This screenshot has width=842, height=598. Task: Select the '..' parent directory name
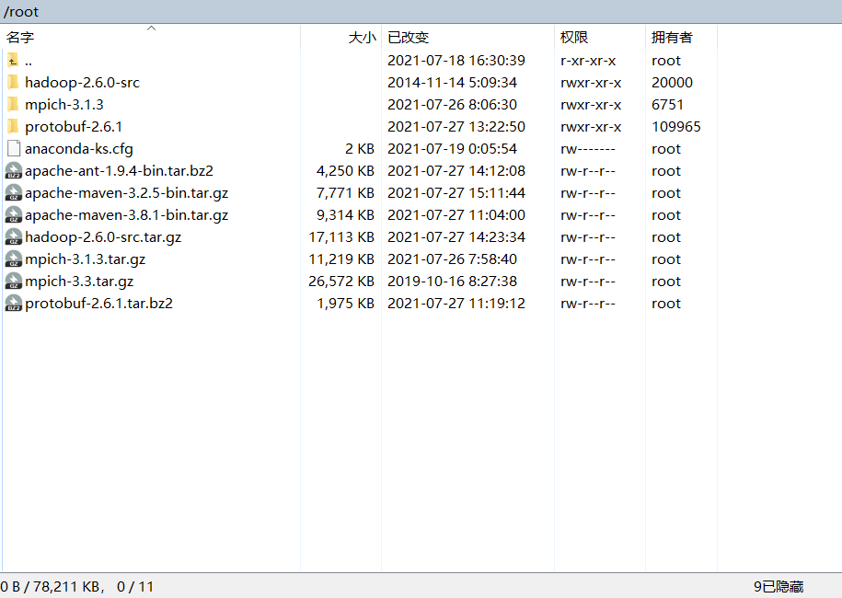point(29,61)
